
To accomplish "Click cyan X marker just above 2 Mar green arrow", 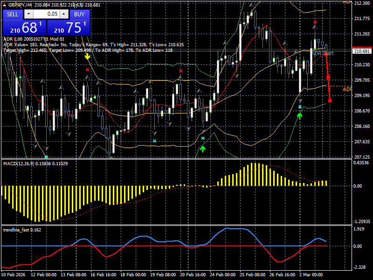I will tap(300, 107).
